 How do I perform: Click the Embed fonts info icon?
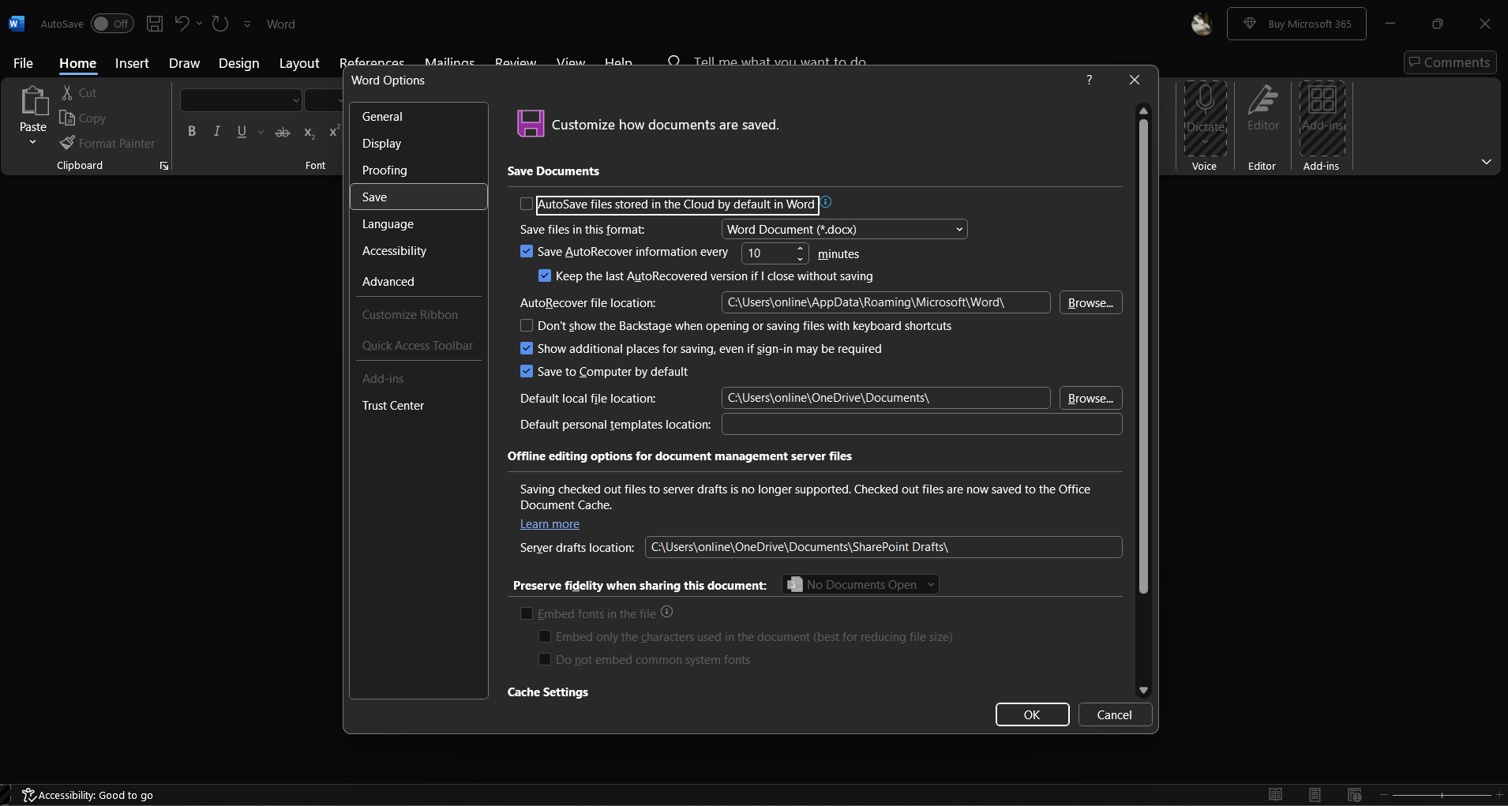[x=666, y=612]
